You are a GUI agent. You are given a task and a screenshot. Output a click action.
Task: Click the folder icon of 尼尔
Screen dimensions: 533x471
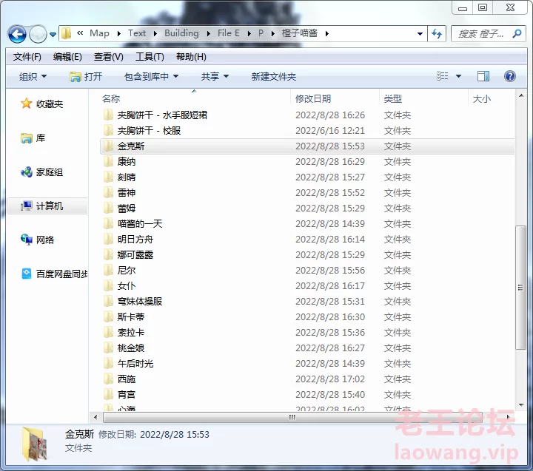click(x=108, y=271)
